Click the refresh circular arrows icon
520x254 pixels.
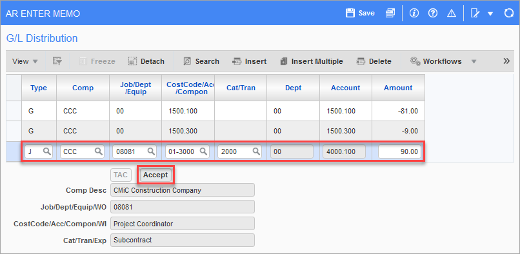click(508, 13)
